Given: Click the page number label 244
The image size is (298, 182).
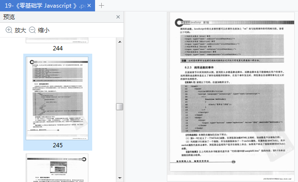Looking at the screenshot, I should coord(58,48).
